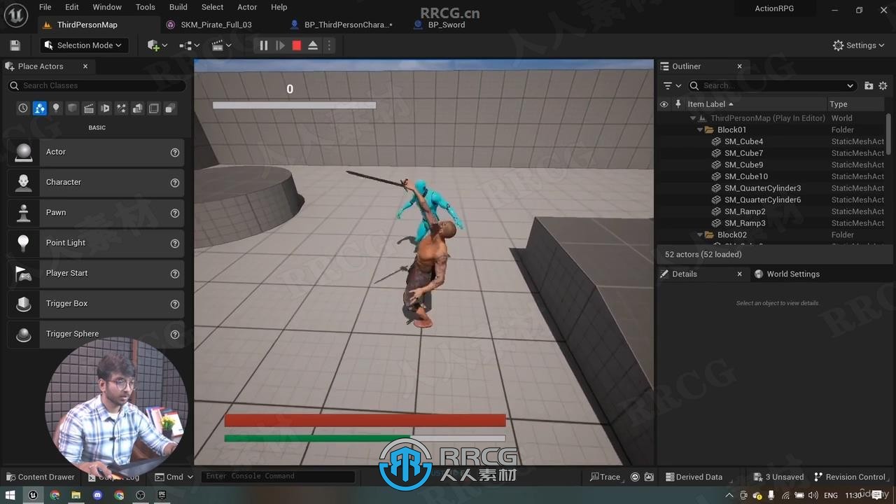Show Recently Placed actors category
The image size is (896, 504).
pos(23,108)
